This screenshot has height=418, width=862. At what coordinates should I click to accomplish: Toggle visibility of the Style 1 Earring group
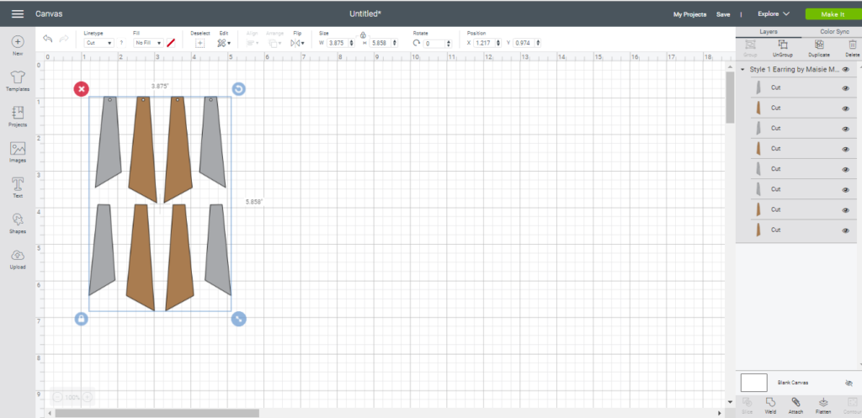845,70
